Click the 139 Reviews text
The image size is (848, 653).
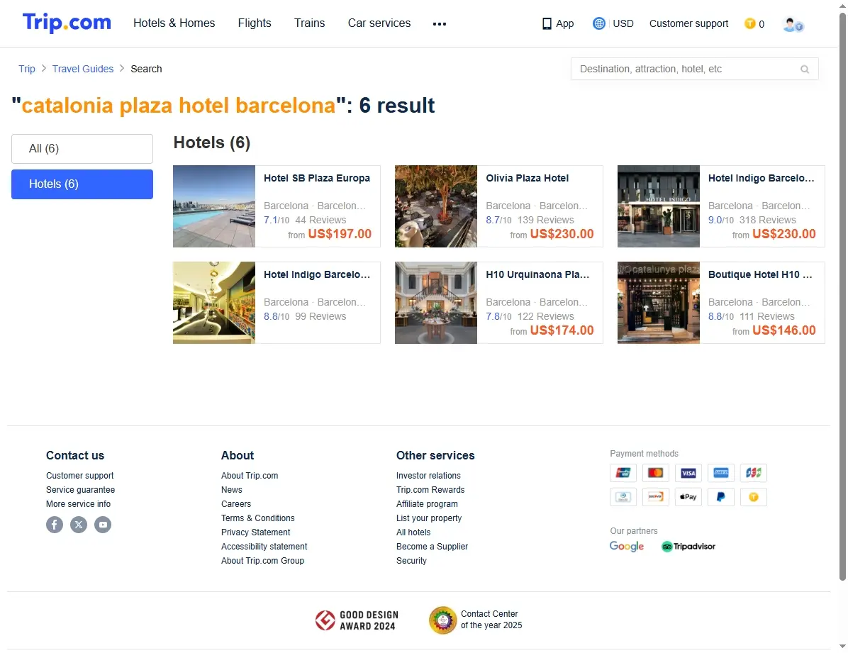coord(546,221)
